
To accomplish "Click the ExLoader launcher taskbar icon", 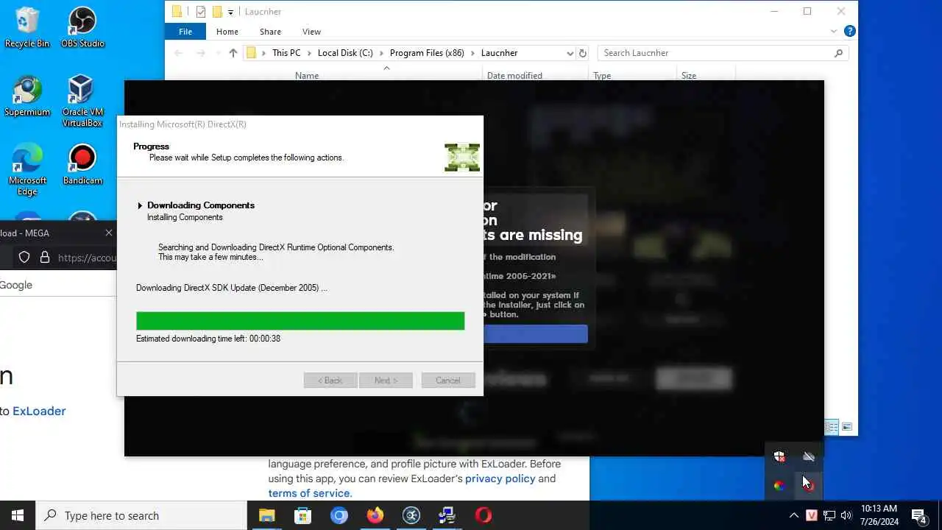I will [x=411, y=515].
